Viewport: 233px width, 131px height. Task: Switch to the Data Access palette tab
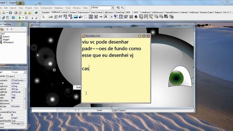83,12
